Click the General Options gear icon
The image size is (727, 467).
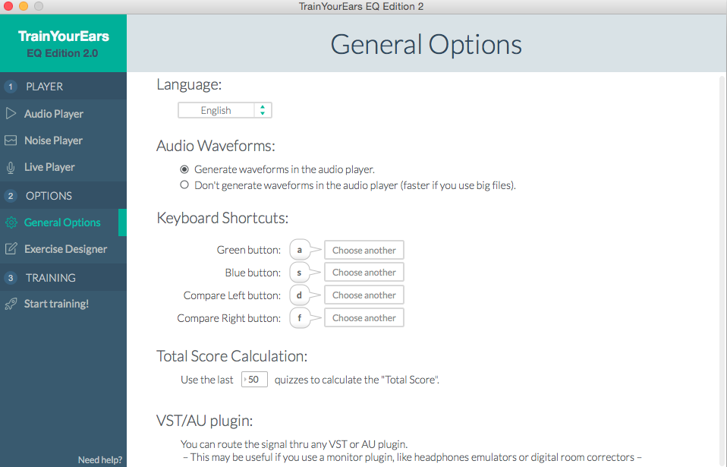click(x=11, y=222)
